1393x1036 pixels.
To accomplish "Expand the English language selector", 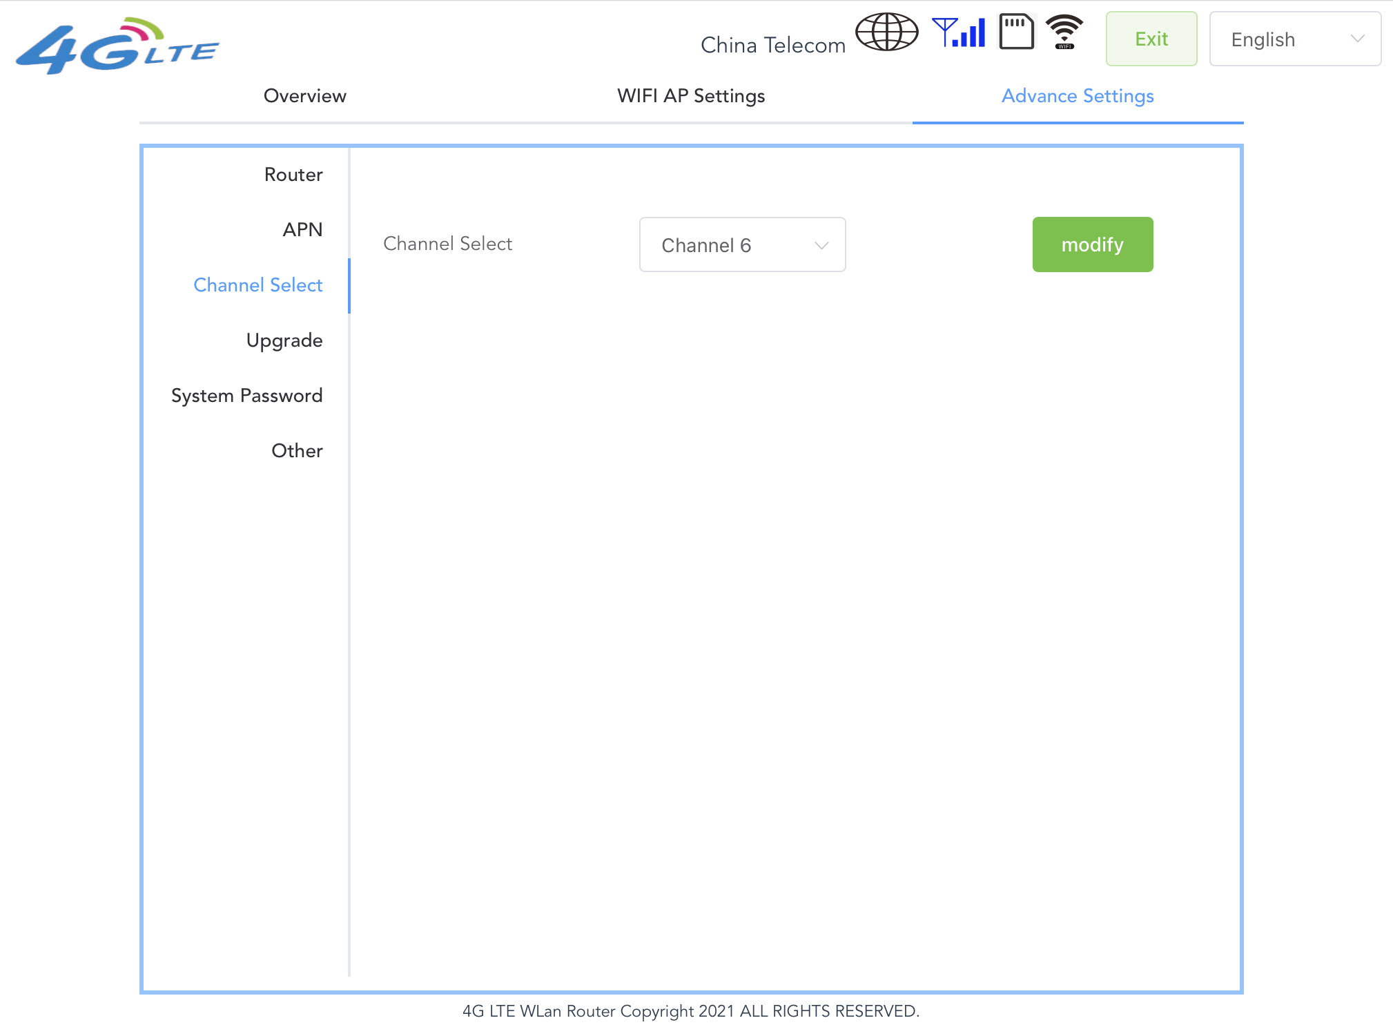I will 1294,39.
